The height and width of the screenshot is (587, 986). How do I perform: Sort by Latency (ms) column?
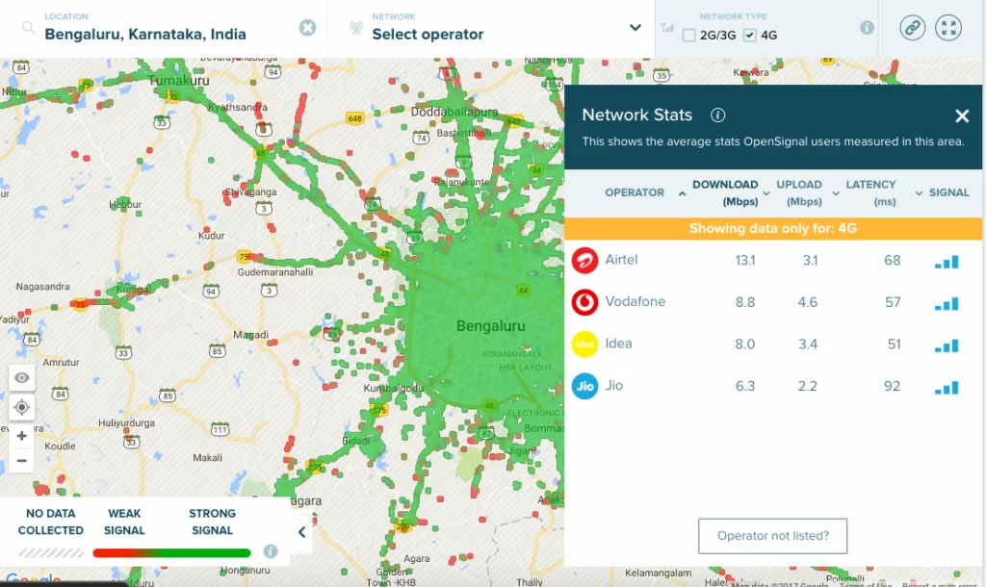(x=870, y=193)
